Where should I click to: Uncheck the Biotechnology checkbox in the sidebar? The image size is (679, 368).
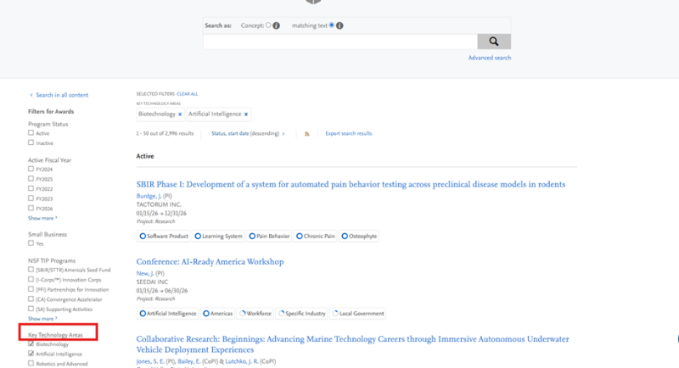click(31, 344)
